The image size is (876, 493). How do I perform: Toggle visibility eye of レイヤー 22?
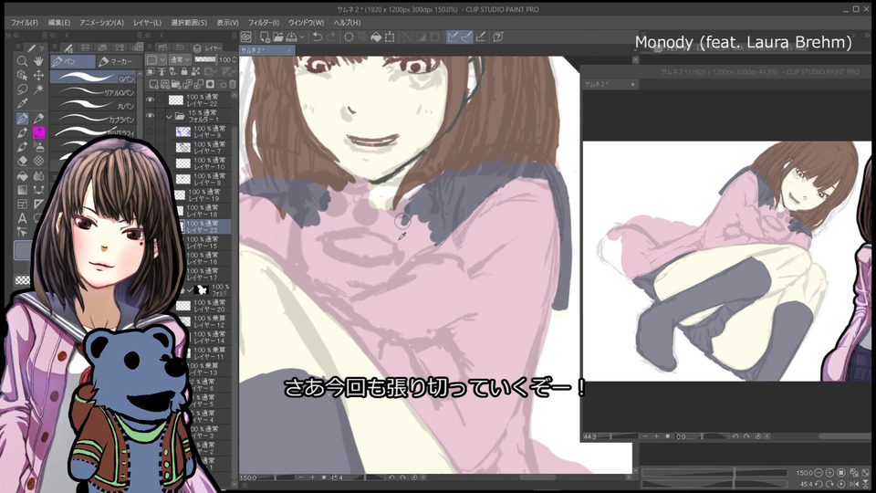150,100
